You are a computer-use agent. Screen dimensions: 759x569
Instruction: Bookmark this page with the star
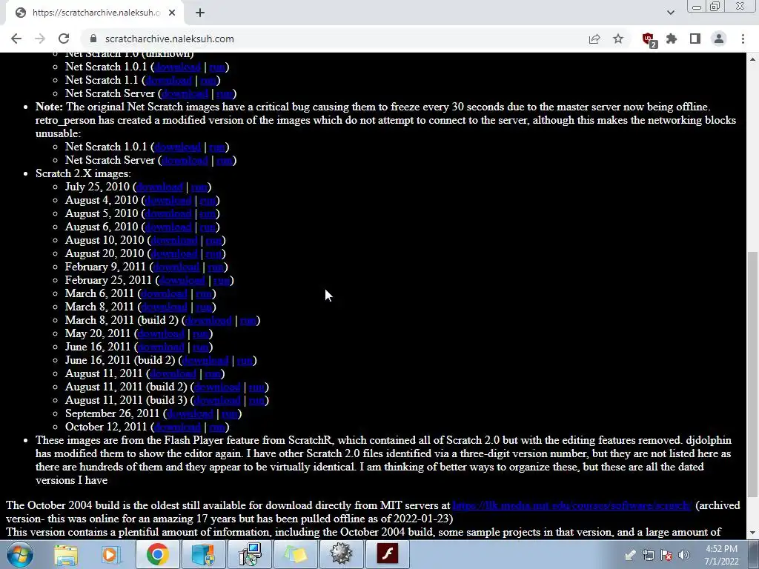pyautogui.click(x=618, y=39)
